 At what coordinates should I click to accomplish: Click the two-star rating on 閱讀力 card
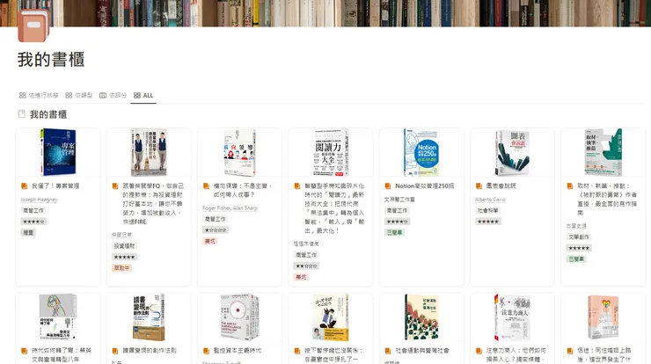306,266
